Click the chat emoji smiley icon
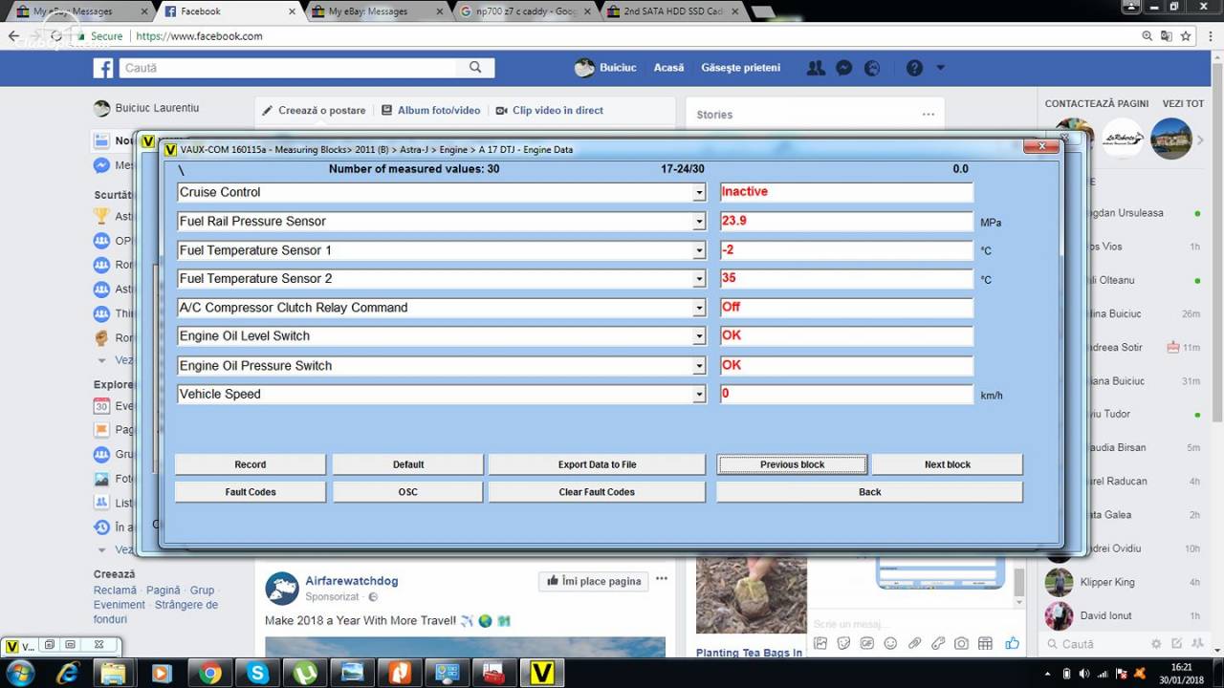Image resolution: width=1224 pixels, height=688 pixels. tap(890, 644)
